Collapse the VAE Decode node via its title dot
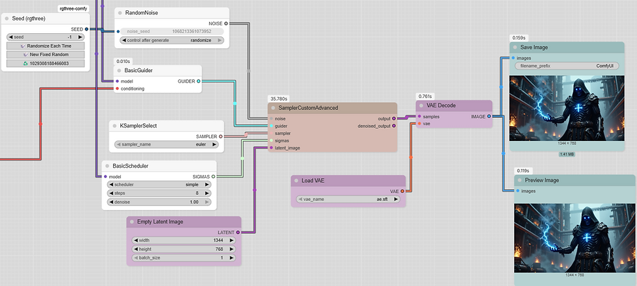 (x=422, y=105)
